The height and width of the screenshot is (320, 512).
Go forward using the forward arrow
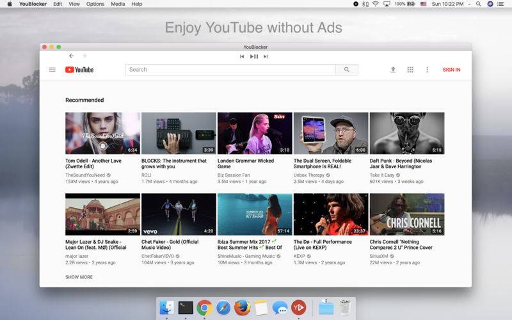84,56
